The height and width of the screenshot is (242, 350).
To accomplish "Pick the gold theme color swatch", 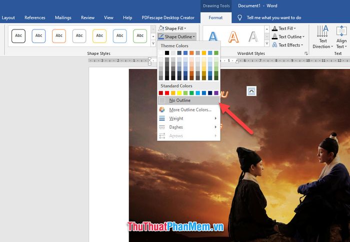I will coord(204,53).
